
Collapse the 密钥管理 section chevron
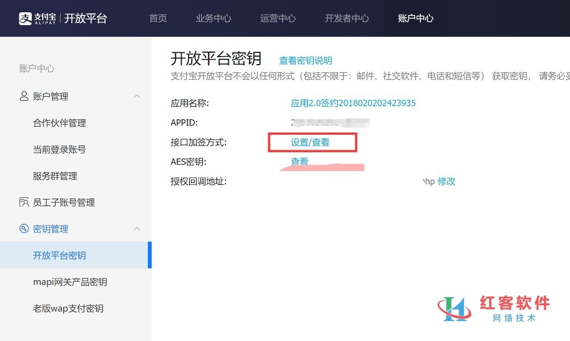pyautogui.click(x=137, y=229)
